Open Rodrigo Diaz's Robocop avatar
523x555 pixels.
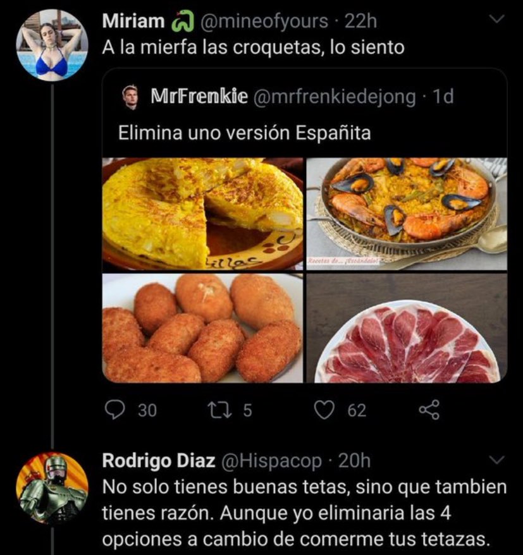point(52,489)
